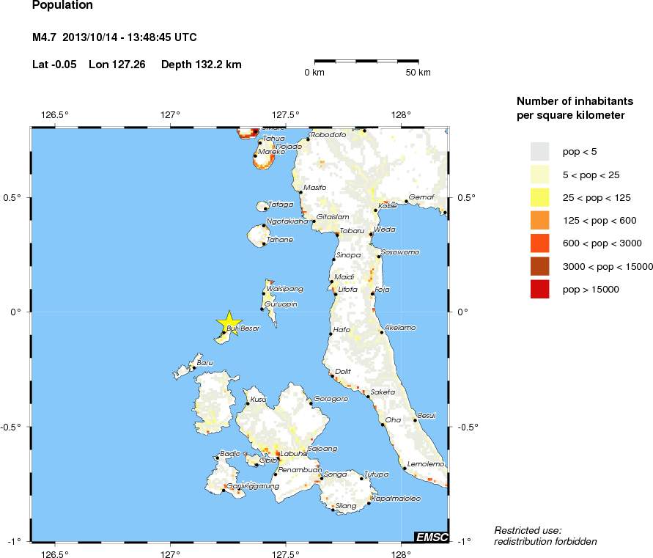
Task: Click the Gemaf location marker
Action: click(406, 202)
